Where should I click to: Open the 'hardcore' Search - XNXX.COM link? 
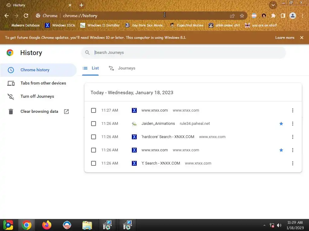(168, 137)
